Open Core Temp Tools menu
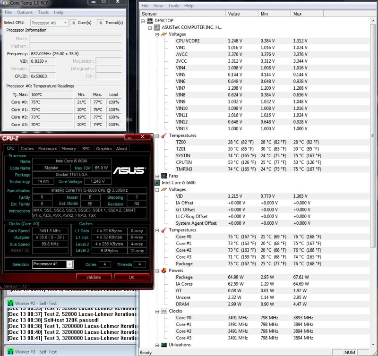 [x=43, y=12]
